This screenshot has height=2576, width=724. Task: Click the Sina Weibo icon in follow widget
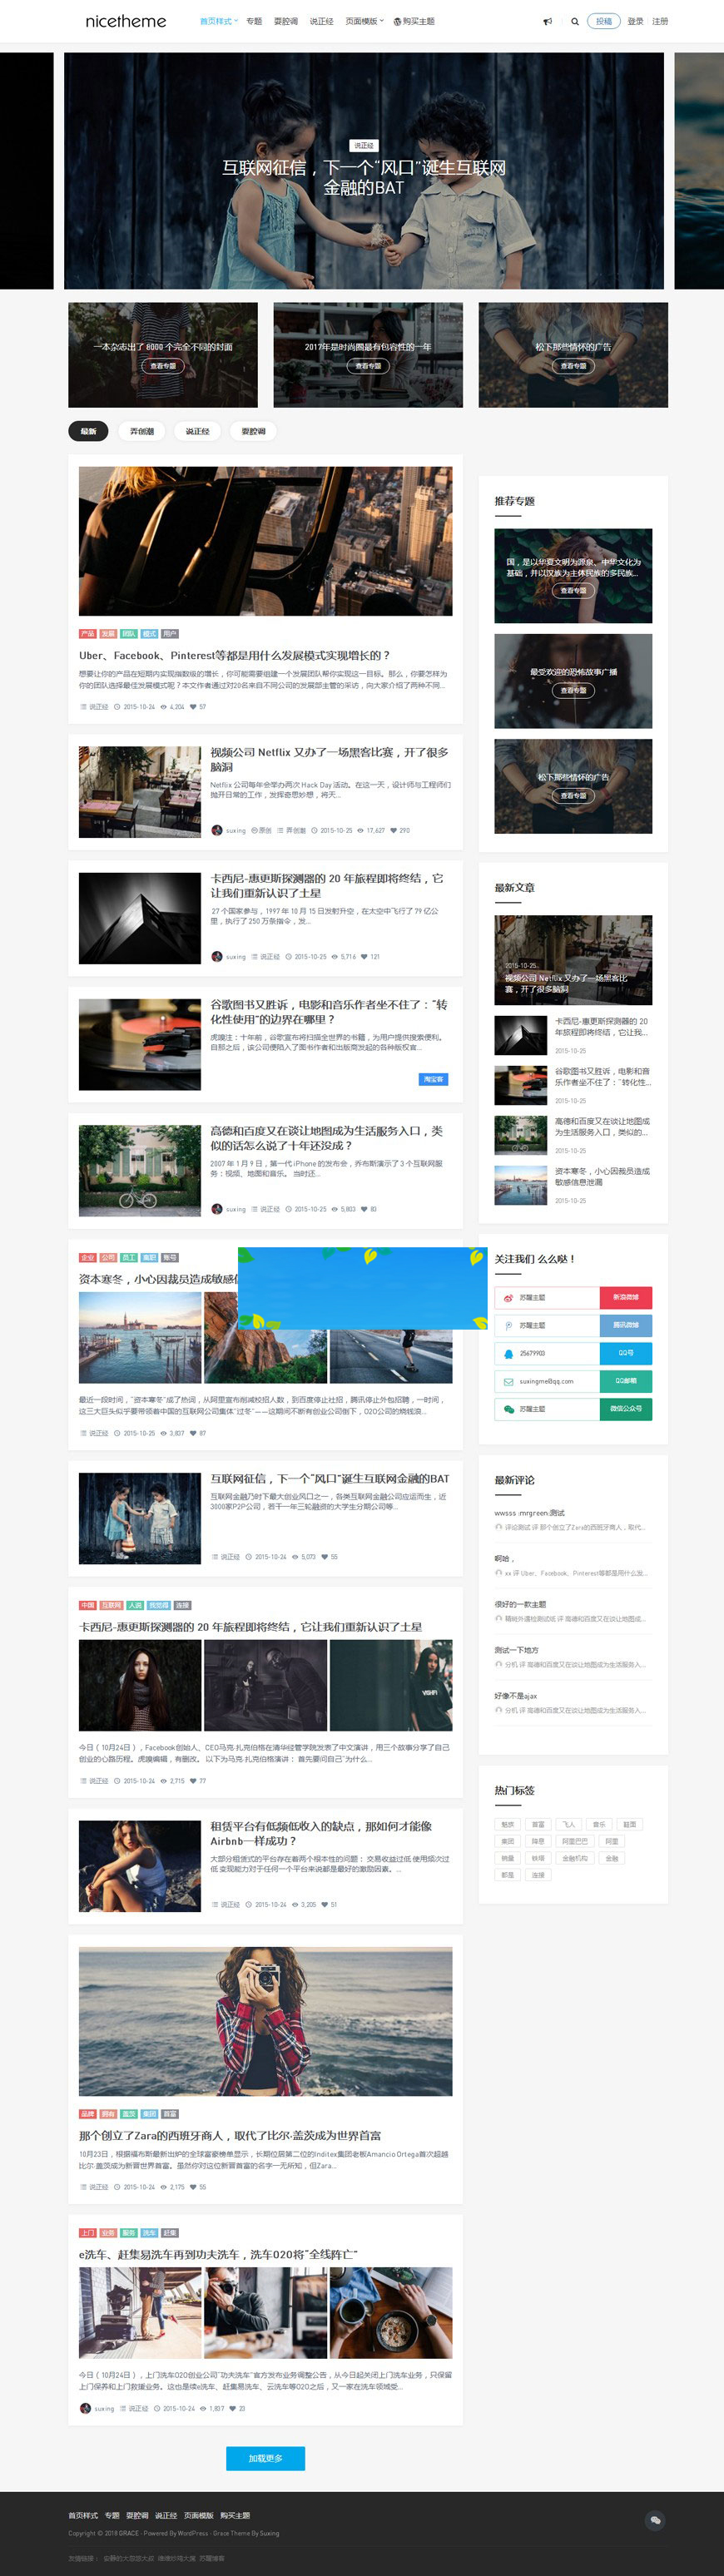(508, 1297)
